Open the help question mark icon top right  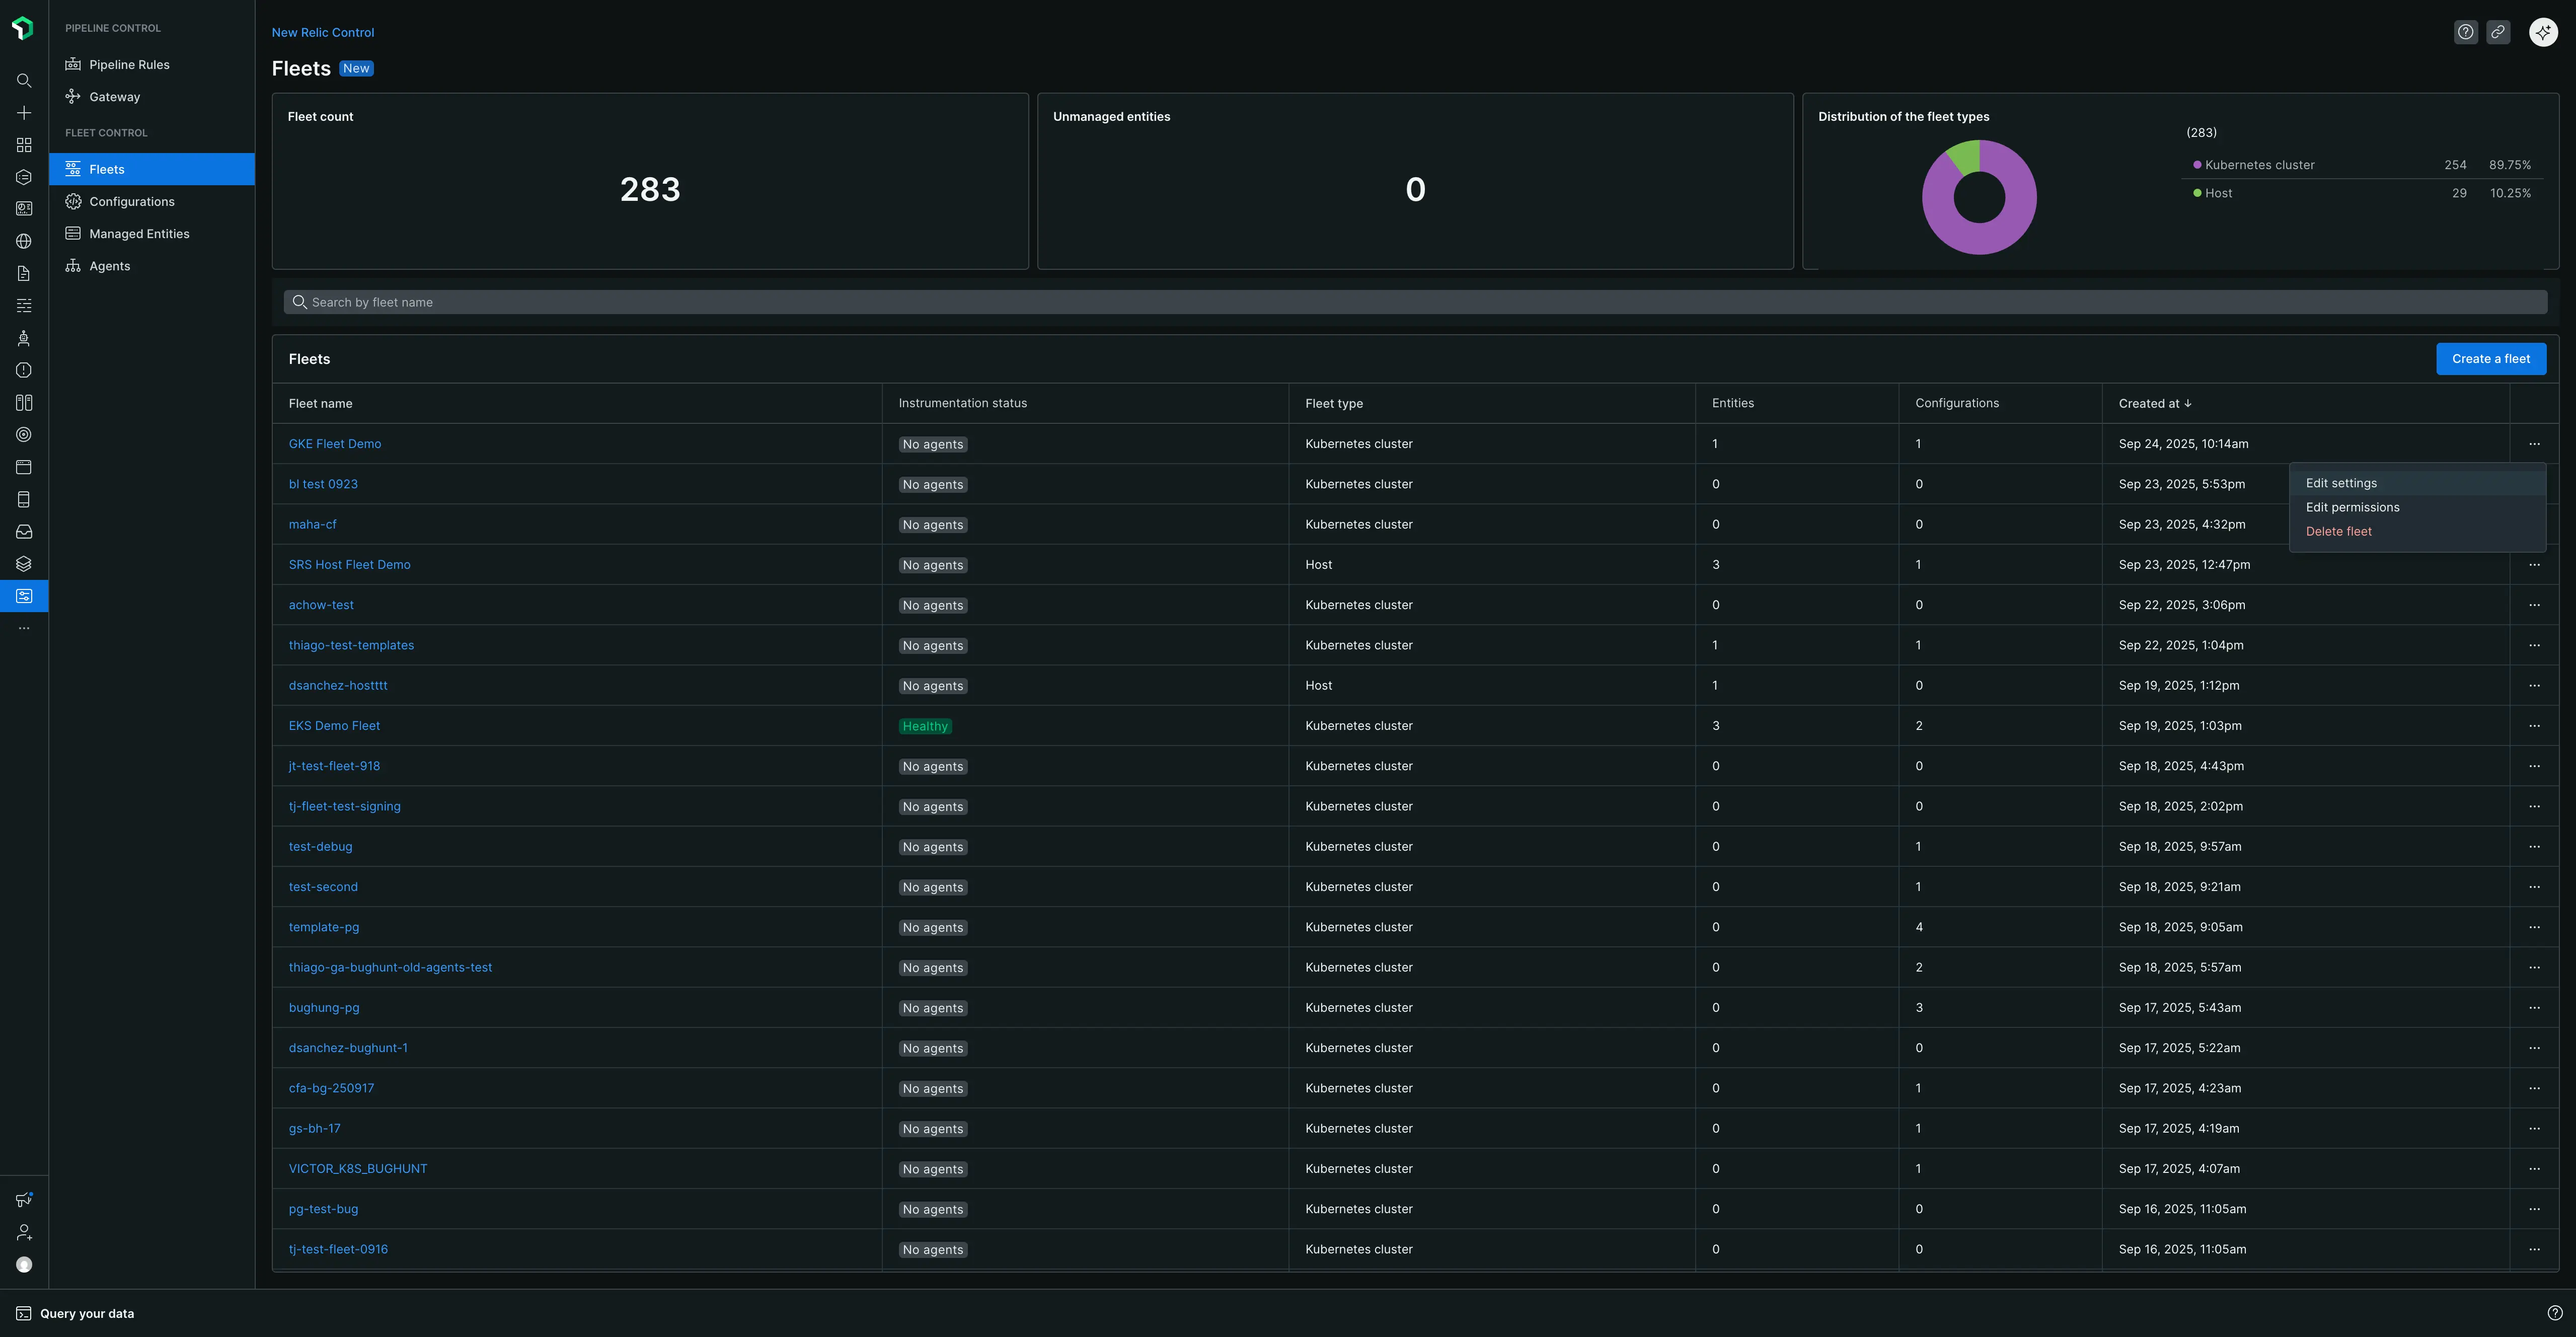click(x=2465, y=31)
